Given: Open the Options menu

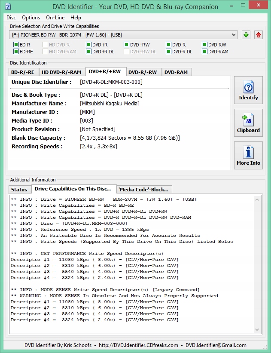Looking at the screenshot, I should coord(31,18).
